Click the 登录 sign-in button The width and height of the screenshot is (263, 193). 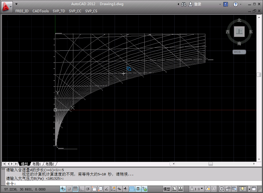tap(197, 4)
